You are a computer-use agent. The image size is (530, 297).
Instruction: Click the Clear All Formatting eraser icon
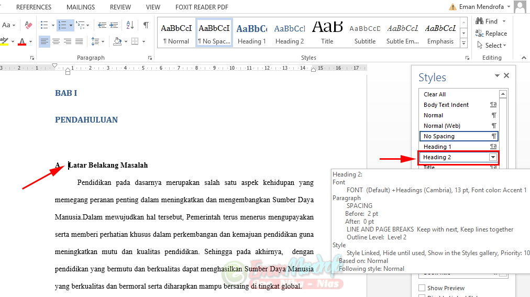28,25
